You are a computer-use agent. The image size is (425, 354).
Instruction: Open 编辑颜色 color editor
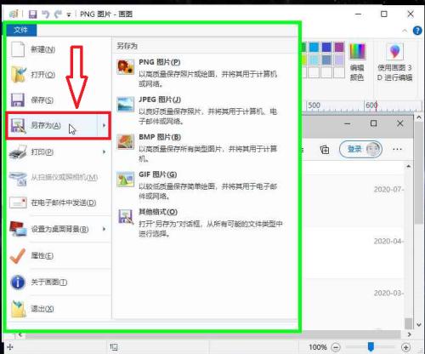click(357, 62)
